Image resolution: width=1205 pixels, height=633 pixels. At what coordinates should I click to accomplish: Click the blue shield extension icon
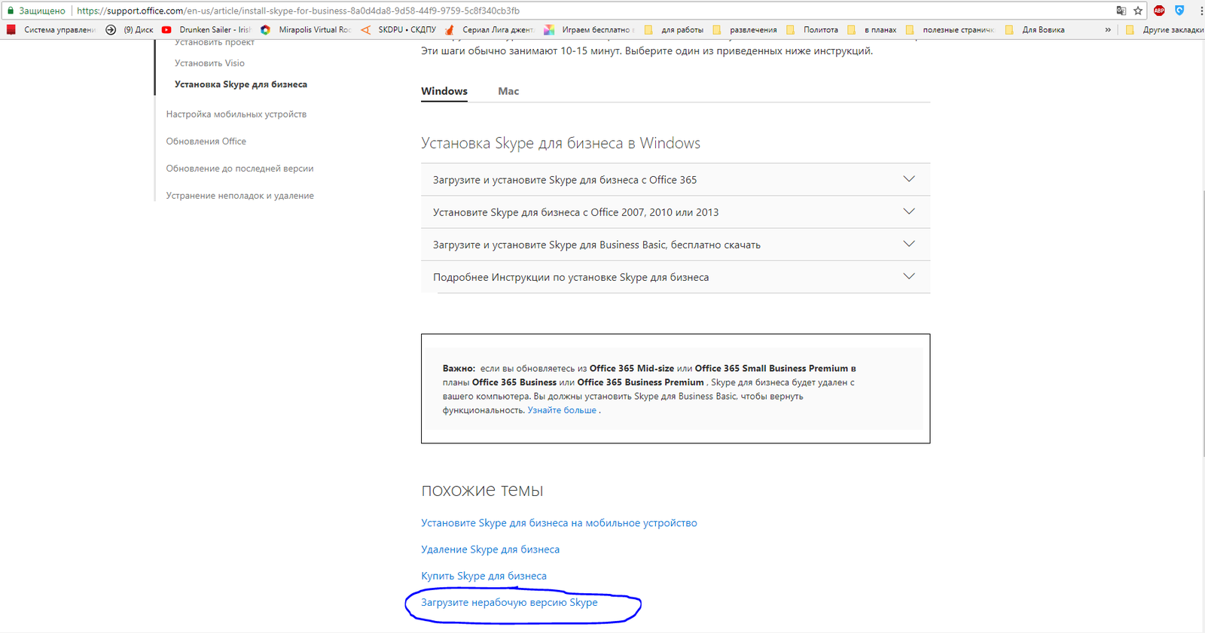(x=1179, y=11)
